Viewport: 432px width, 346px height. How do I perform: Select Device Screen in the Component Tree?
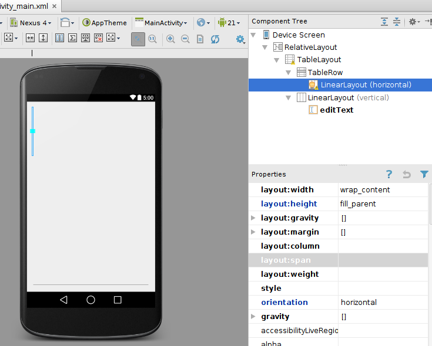[x=299, y=35]
